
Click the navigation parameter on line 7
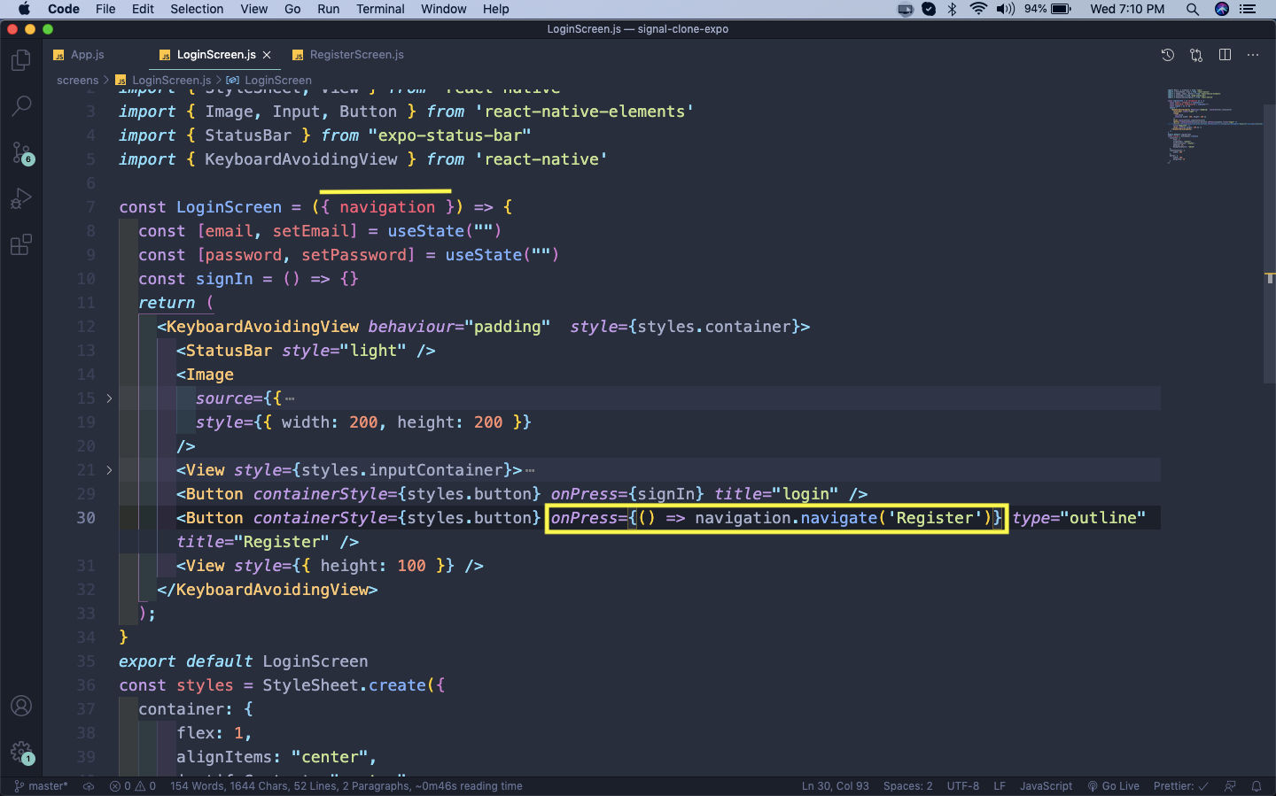(x=387, y=207)
